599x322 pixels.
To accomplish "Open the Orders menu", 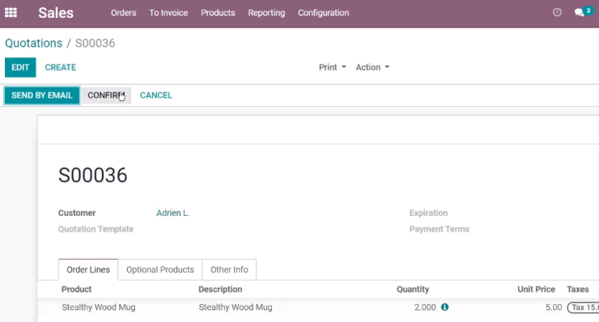I will 123,13.
